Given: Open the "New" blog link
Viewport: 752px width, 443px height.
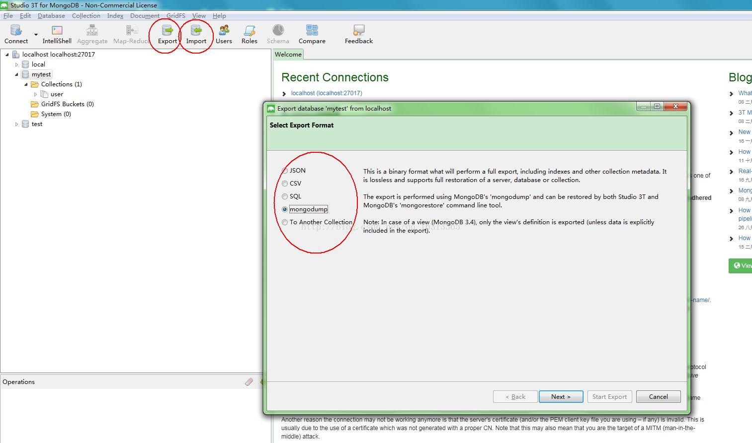Looking at the screenshot, I should (x=744, y=132).
